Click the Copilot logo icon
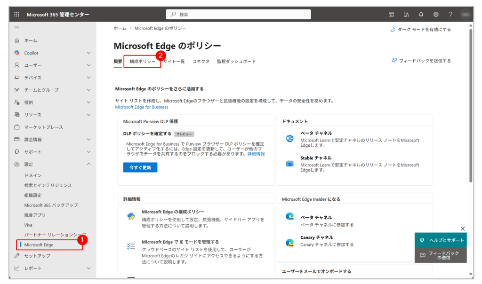This screenshot has height=284, width=482. (x=17, y=53)
